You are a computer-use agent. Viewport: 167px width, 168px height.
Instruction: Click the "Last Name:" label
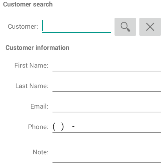tap(32, 86)
